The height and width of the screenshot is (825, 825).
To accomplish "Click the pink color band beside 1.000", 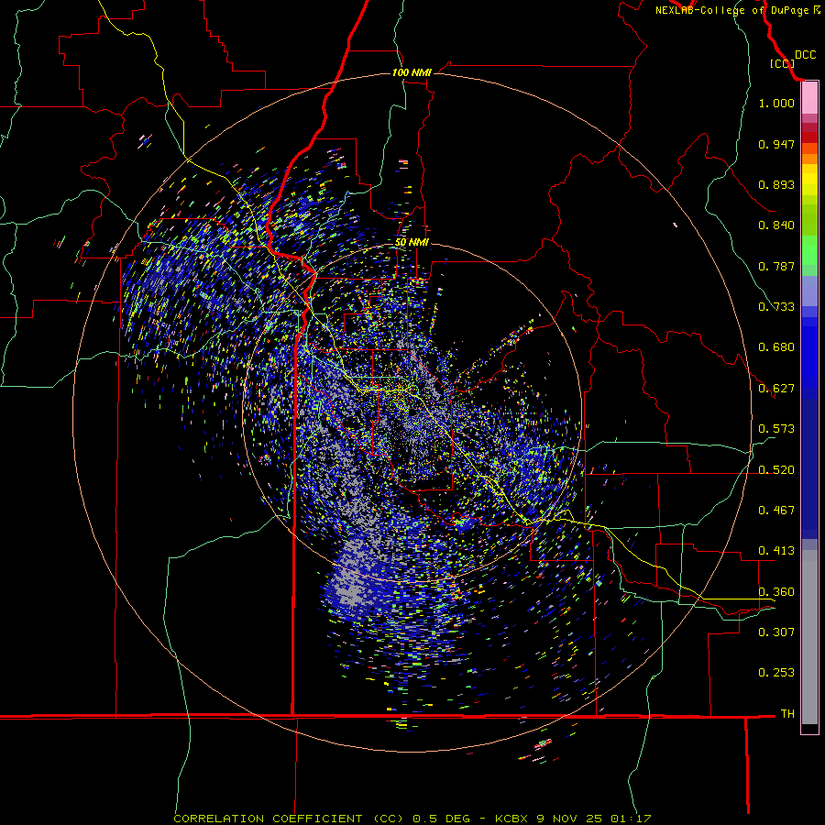I will (809, 98).
